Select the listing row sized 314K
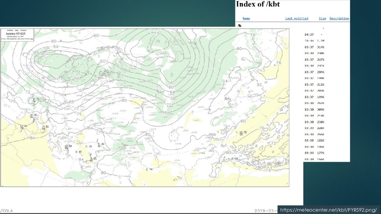This screenshot has height=214, width=381. (314, 47)
